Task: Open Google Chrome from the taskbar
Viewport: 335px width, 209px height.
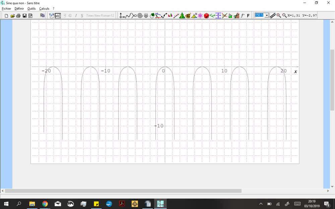Action: pyautogui.click(x=45, y=204)
